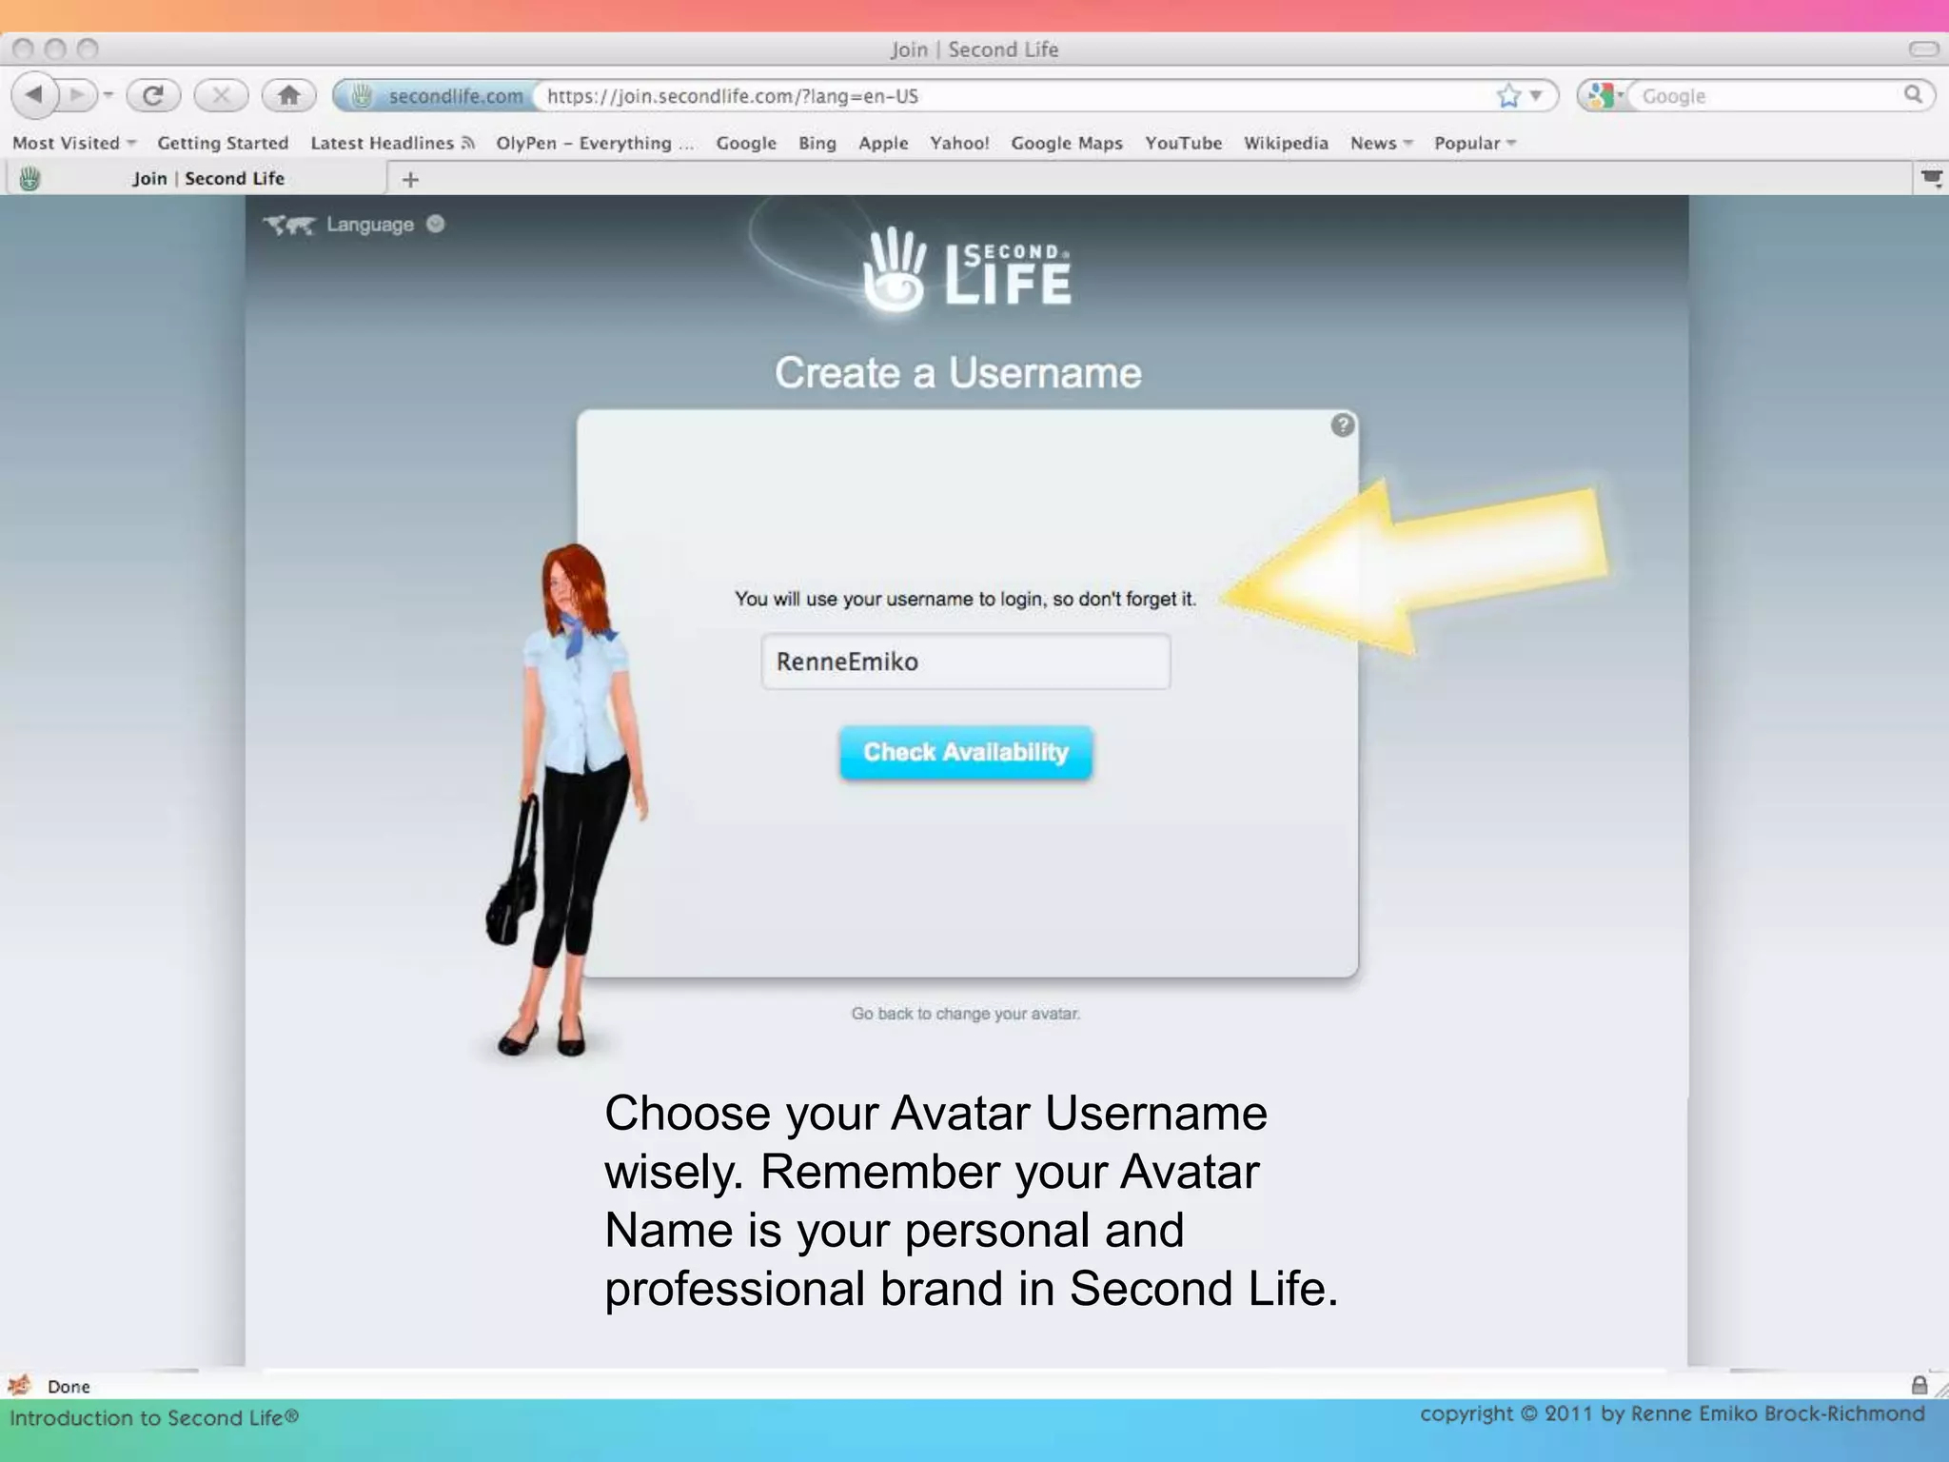Click the Stop loading X button
The width and height of the screenshot is (1949, 1462).
(x=221, y=95)
